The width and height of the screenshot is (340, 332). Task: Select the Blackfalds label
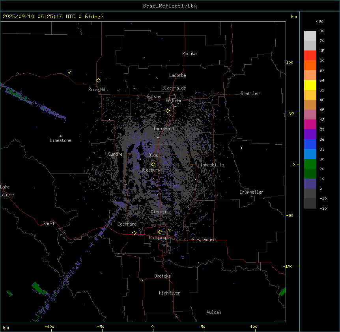point(174,88)
